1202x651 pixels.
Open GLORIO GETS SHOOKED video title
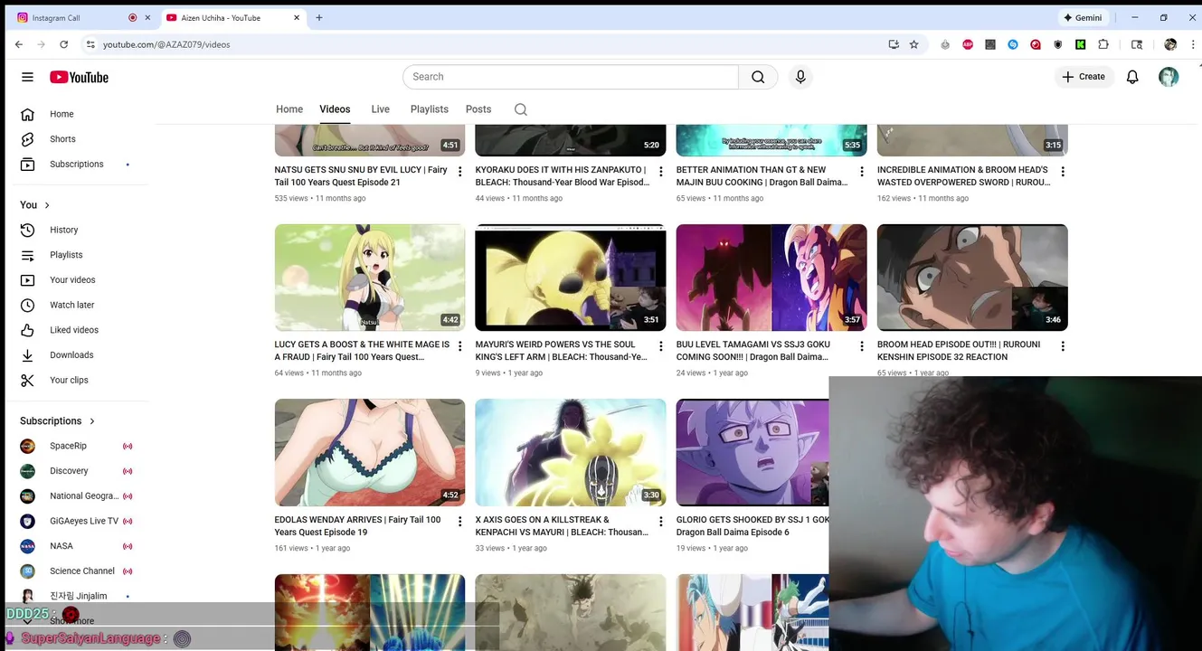[x=752, y=526]
